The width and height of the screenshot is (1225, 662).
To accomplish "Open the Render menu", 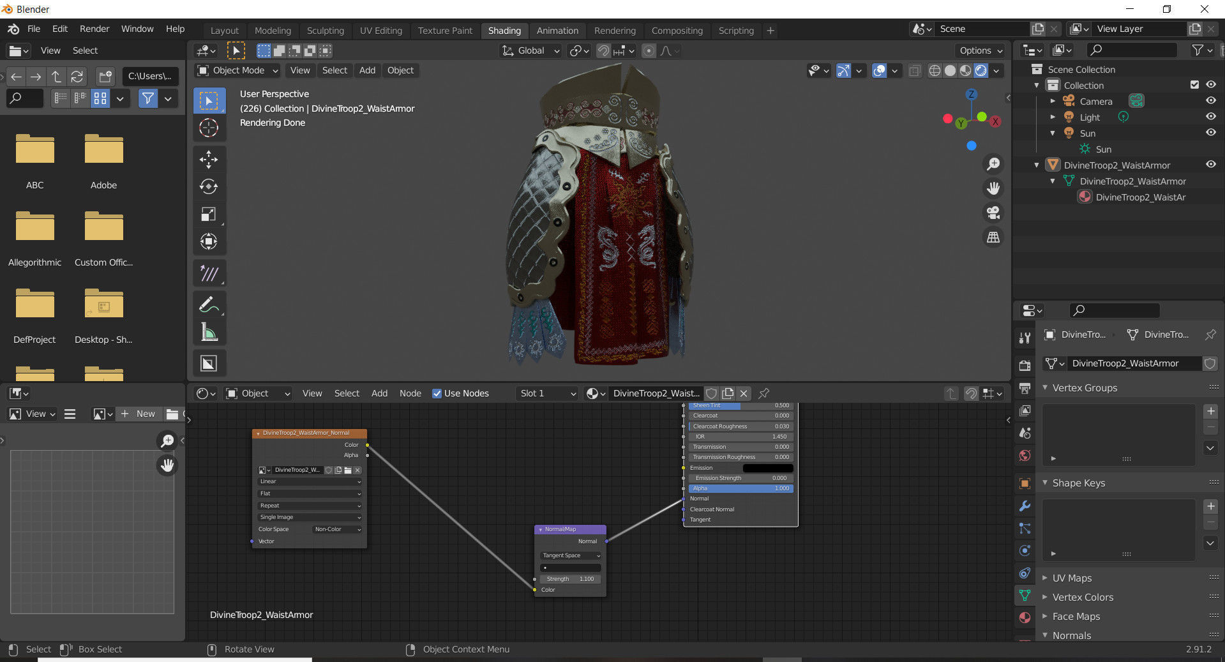I will 94,29.
